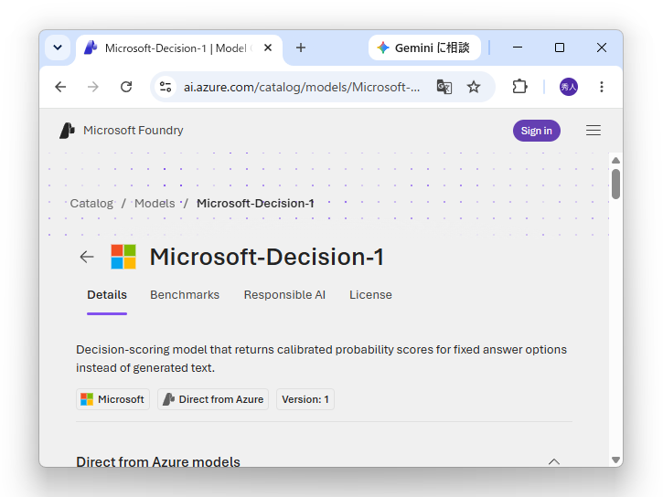Click the Microsoft-Decision-1 page heading

coord(267,257)
